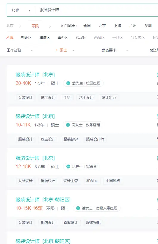Expand the 工作经验 dropdown
Viewport: 158px width, 244px height.
(20, 50)
